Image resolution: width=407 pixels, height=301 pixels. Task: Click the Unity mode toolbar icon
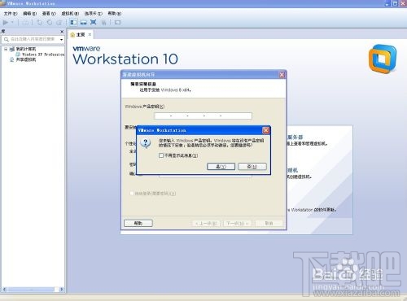coord(103,23)
